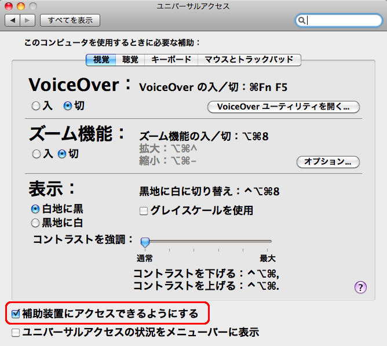Go forward with the right arrow button
This screenshot has width=387, height=346.
click(27, 20)
